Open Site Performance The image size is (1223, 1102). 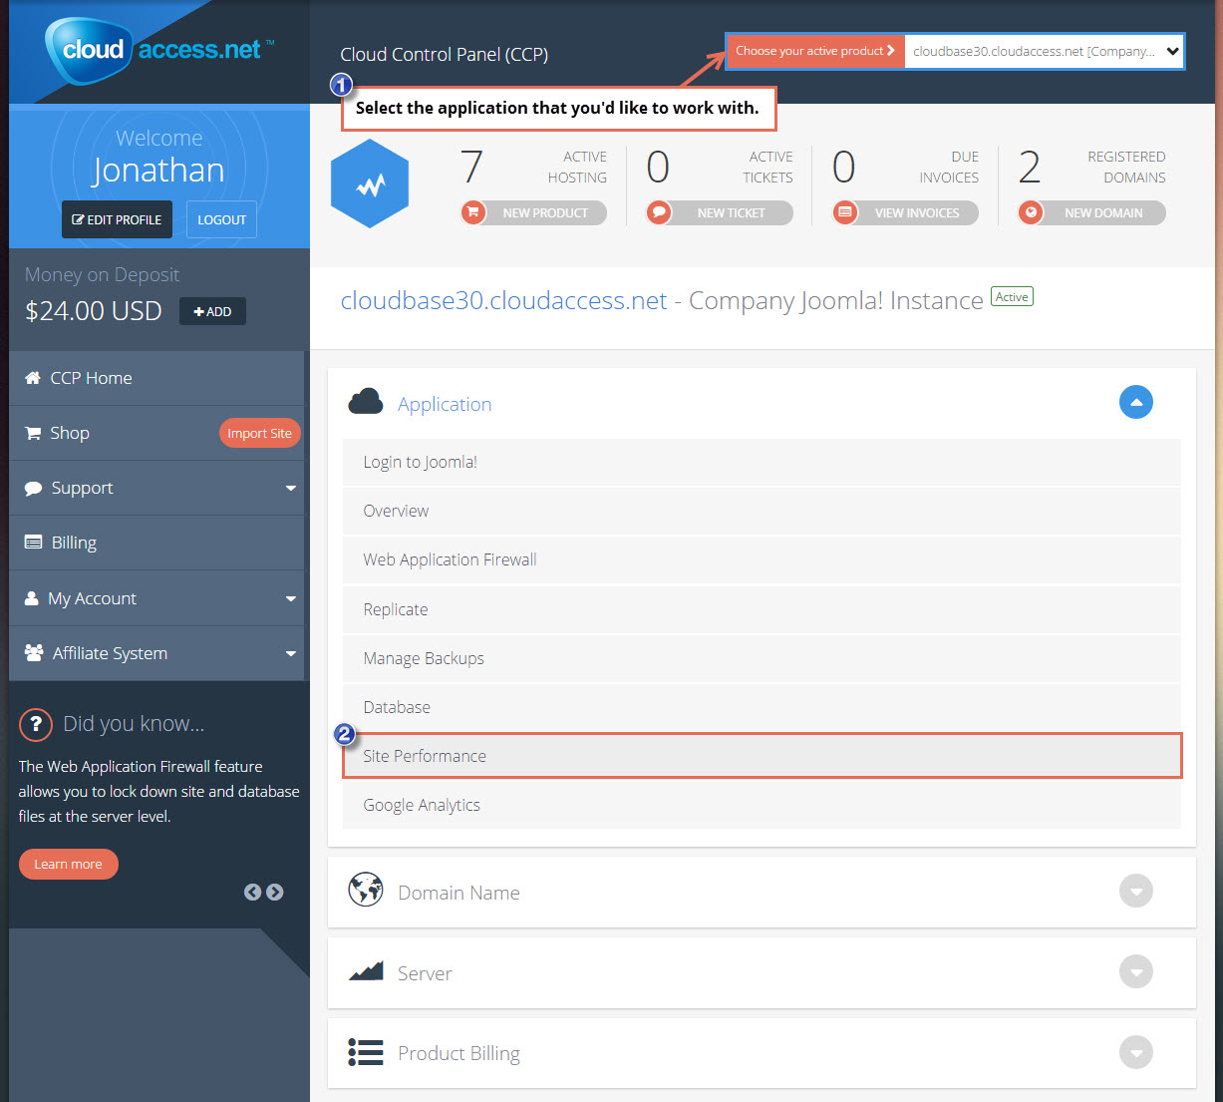point(762,756)
